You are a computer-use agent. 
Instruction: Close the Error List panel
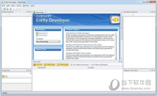tap(121, 62)
